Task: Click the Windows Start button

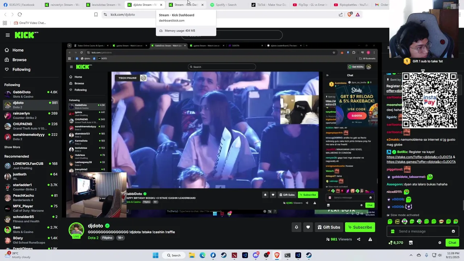Action: (x=156, y=255)
